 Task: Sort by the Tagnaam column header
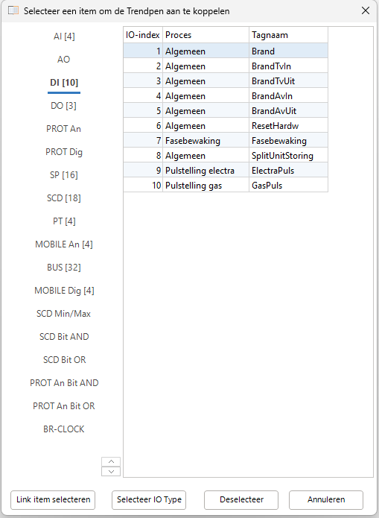pos(289,35)
